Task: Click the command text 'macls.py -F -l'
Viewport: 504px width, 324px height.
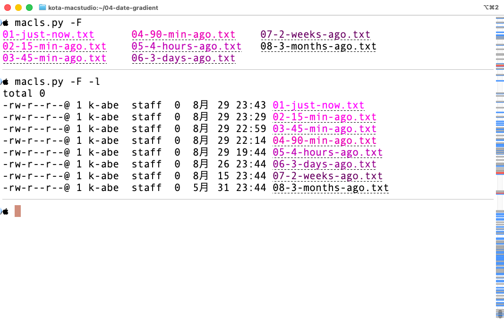Action: coord(57,82)
